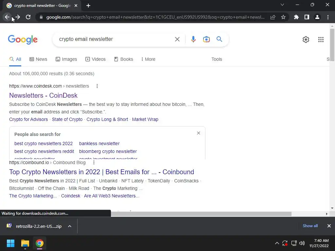335x251 pixels.
Task: Click the Google logo
Action: [23, 40]
